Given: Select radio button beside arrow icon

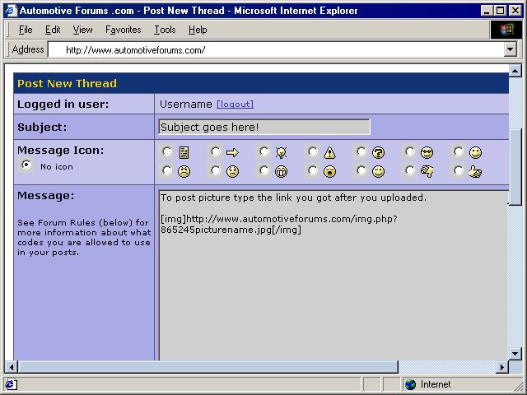Looking at the screenshot, I should click(x=216, y=151).
